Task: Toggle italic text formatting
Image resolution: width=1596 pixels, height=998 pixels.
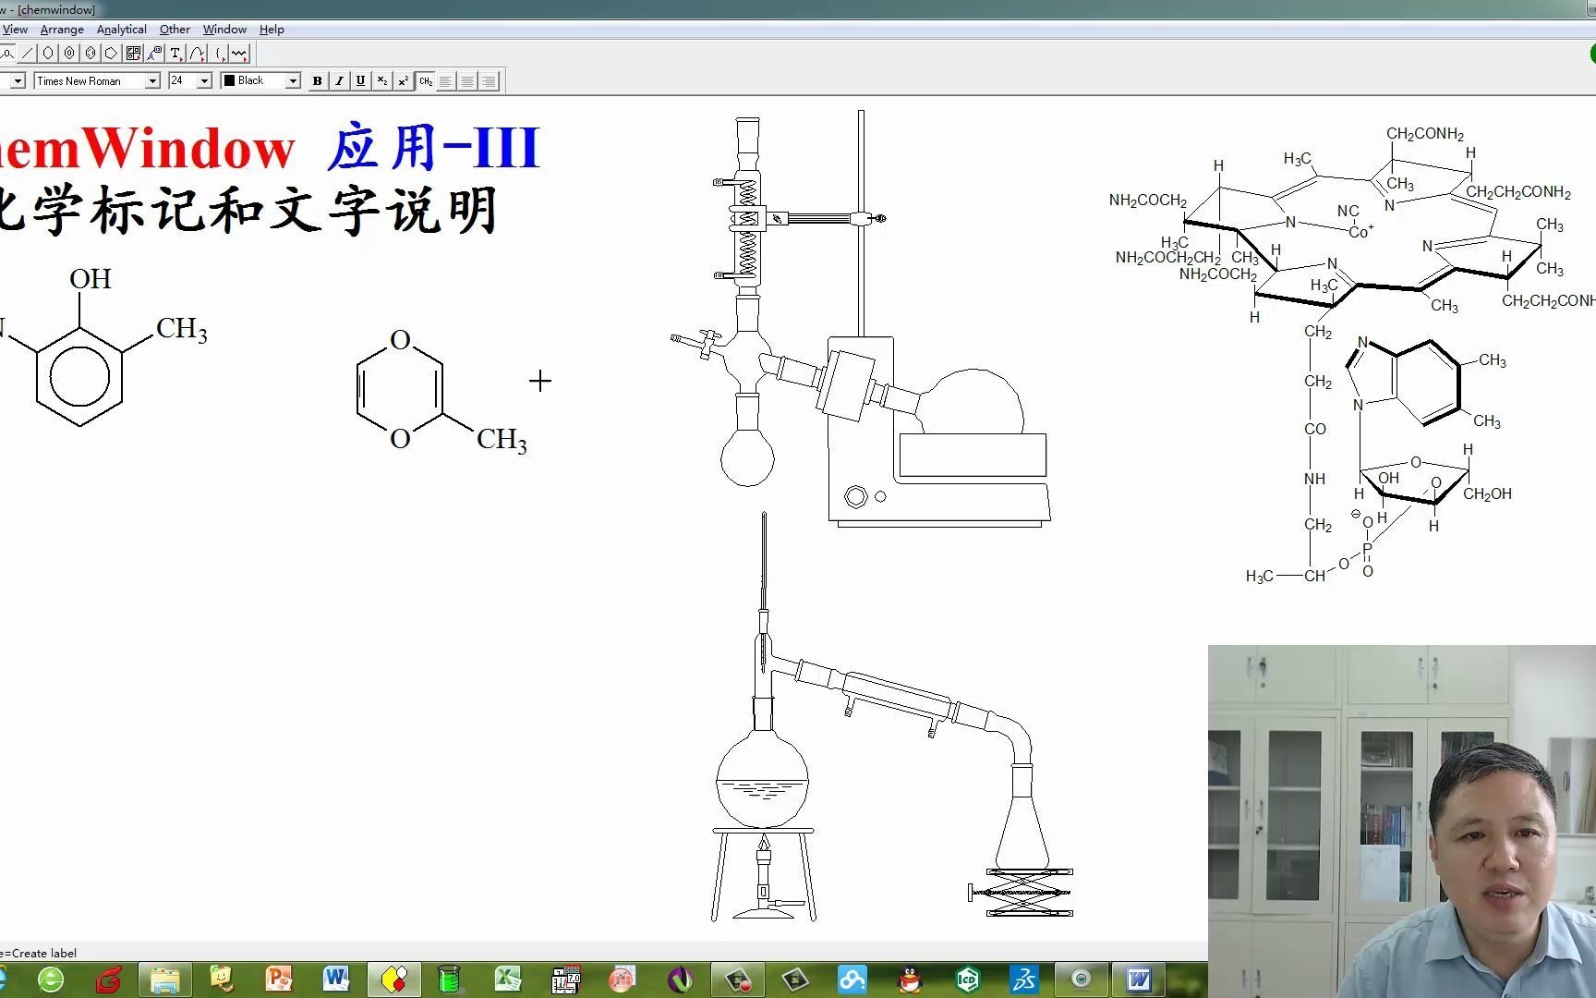Action: [339, 81]
